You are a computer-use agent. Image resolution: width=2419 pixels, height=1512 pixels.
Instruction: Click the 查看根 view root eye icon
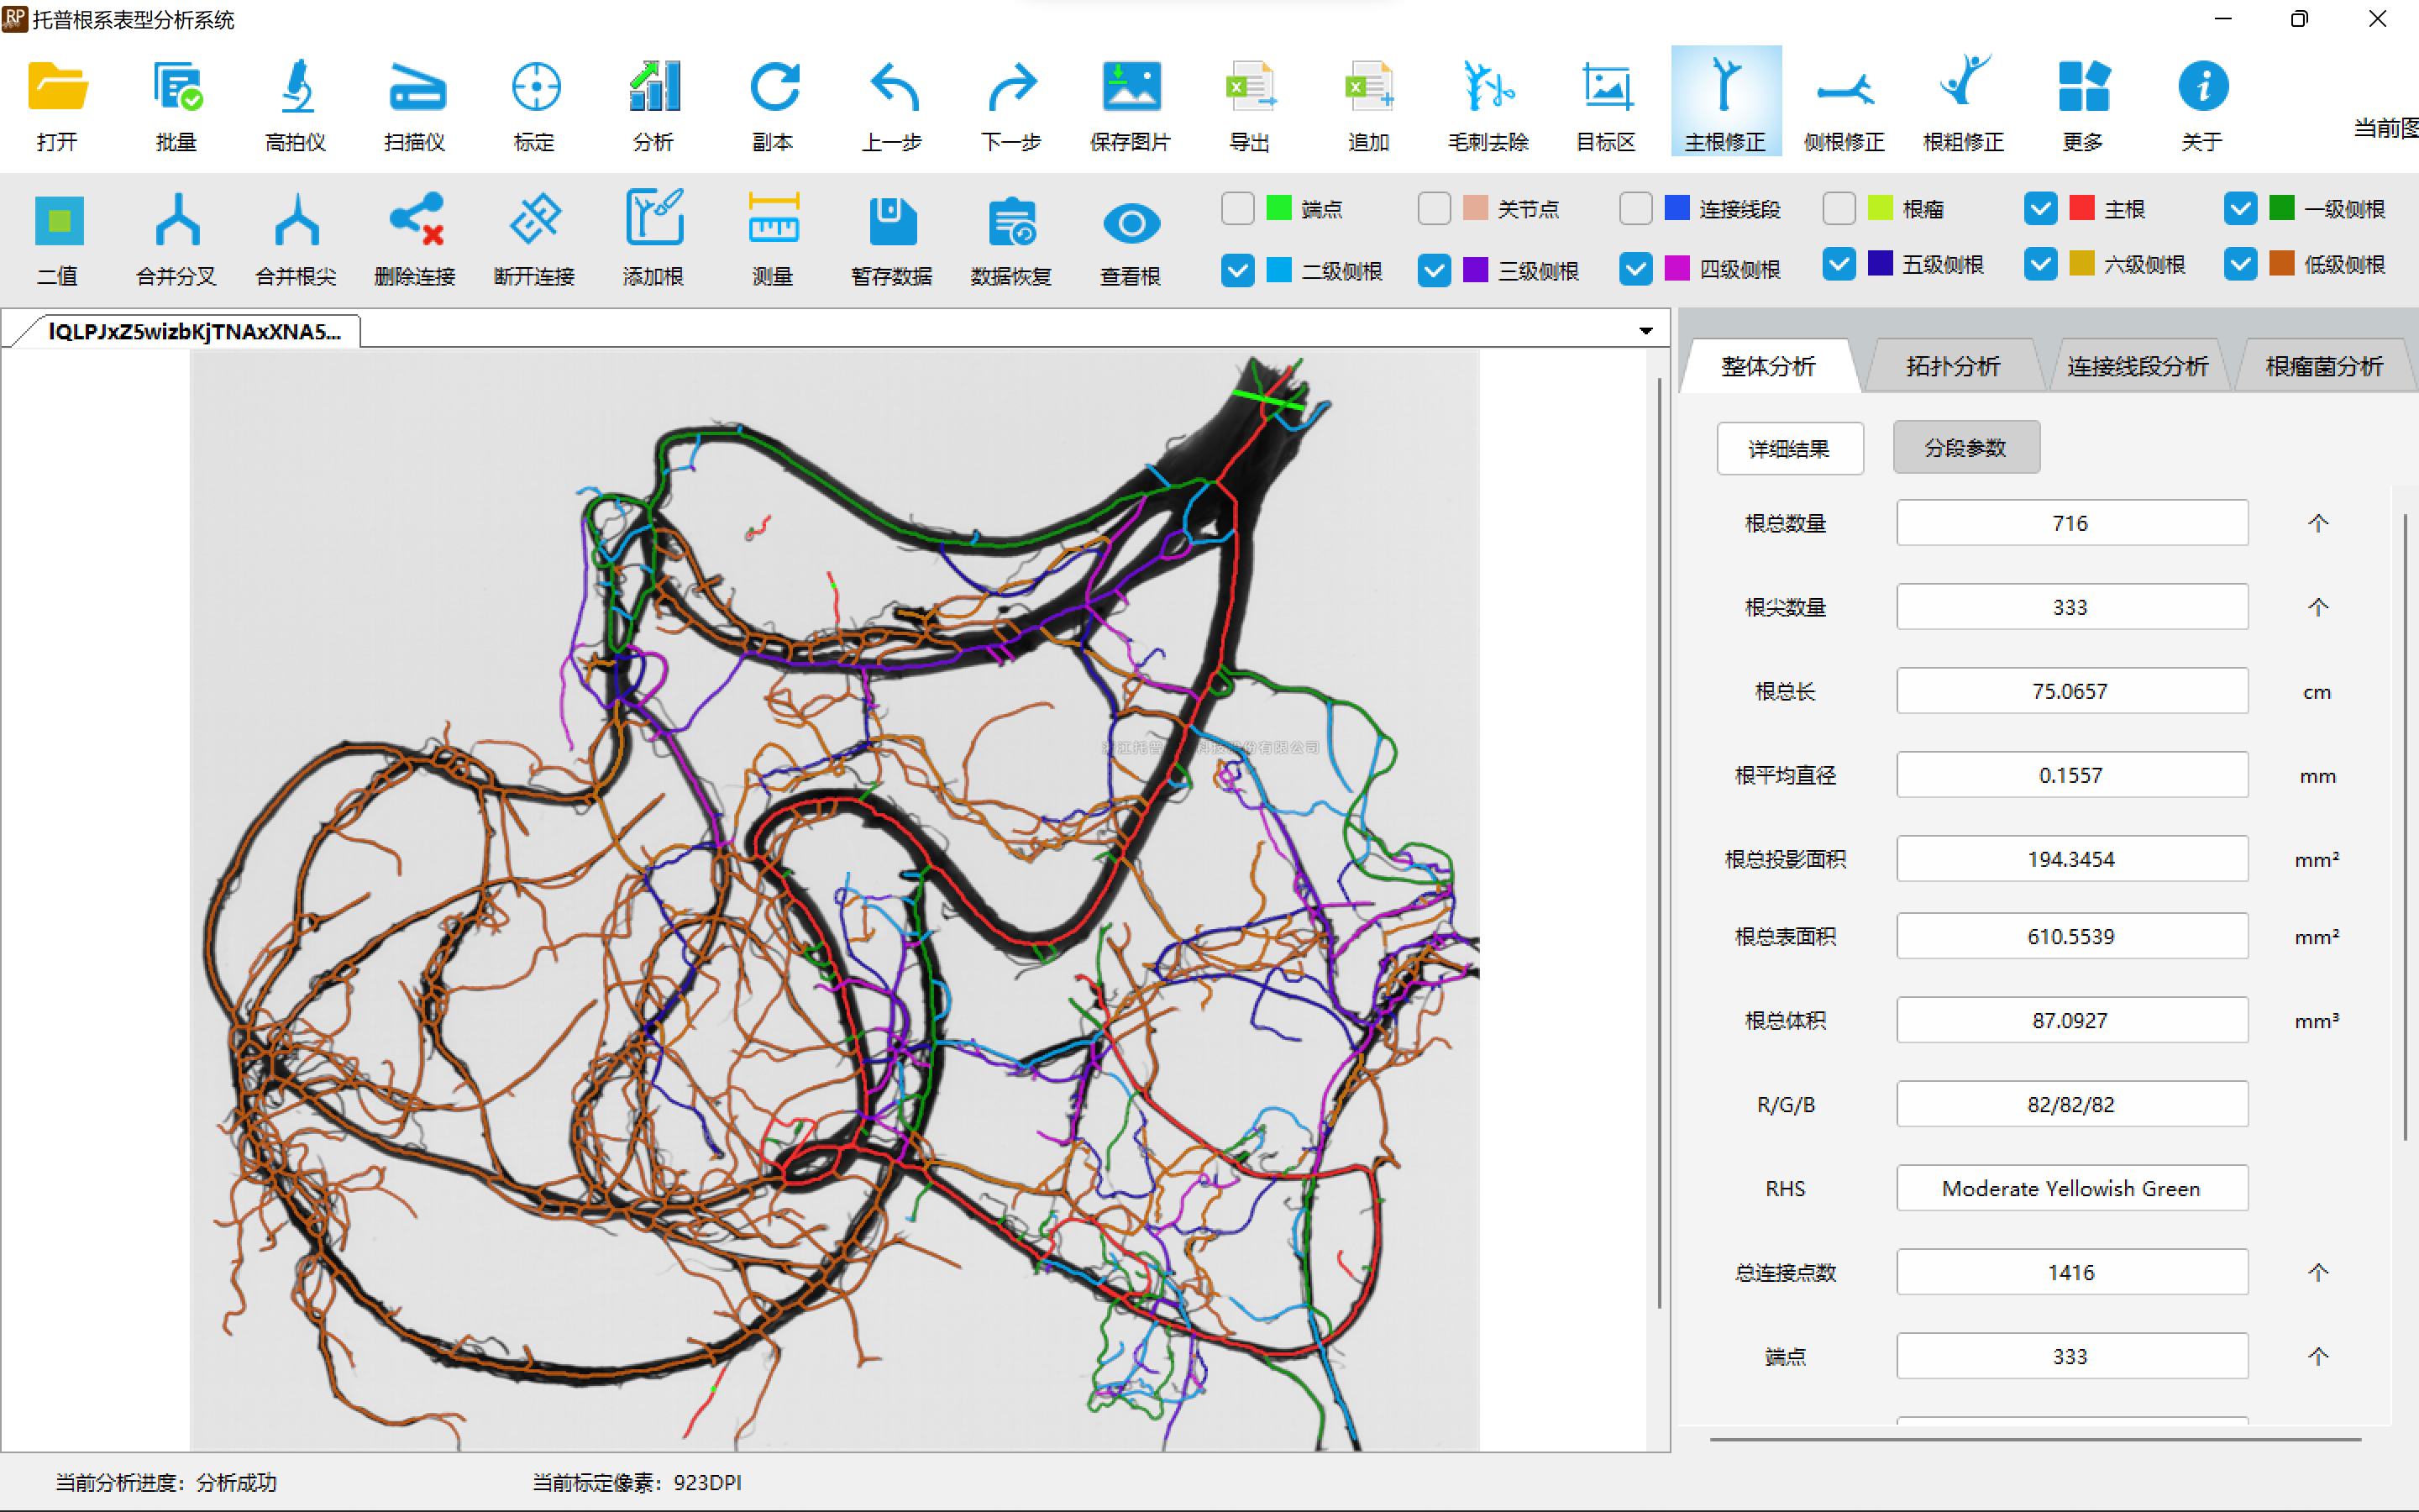[x=1131, y=221]
